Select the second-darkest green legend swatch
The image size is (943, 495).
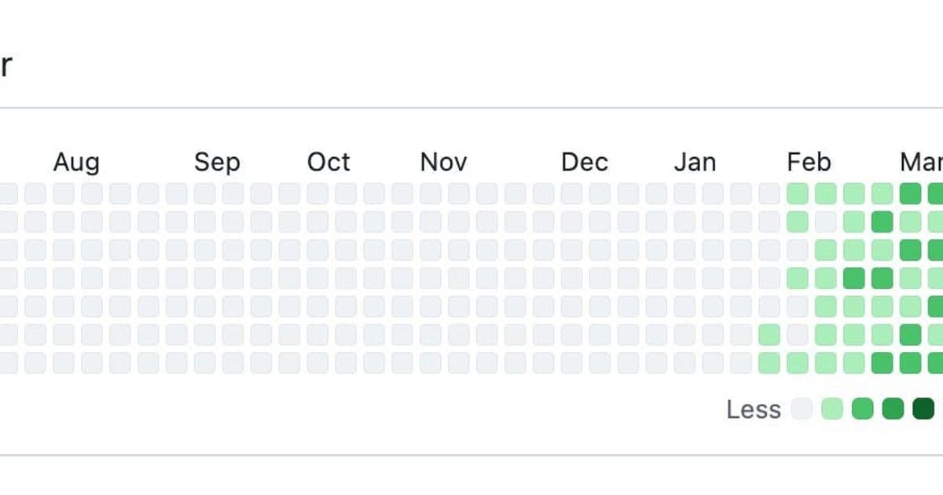[x=893, y=409]
